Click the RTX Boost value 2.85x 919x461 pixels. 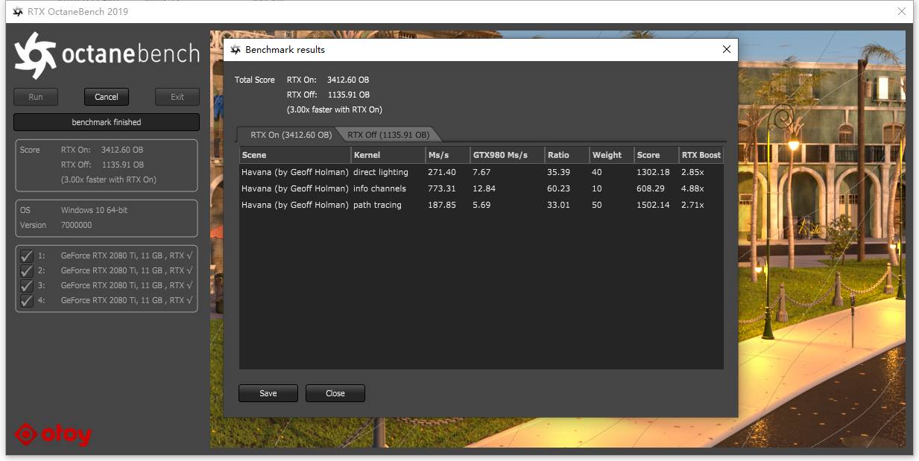tap(692, 172)
